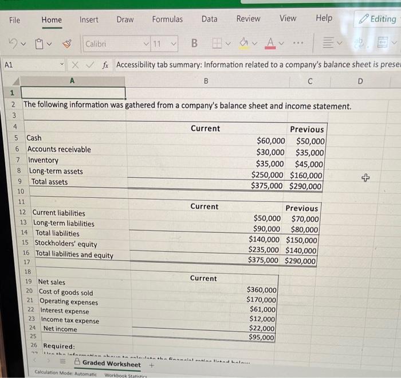Apply the red Font Color A

[270, 43]
